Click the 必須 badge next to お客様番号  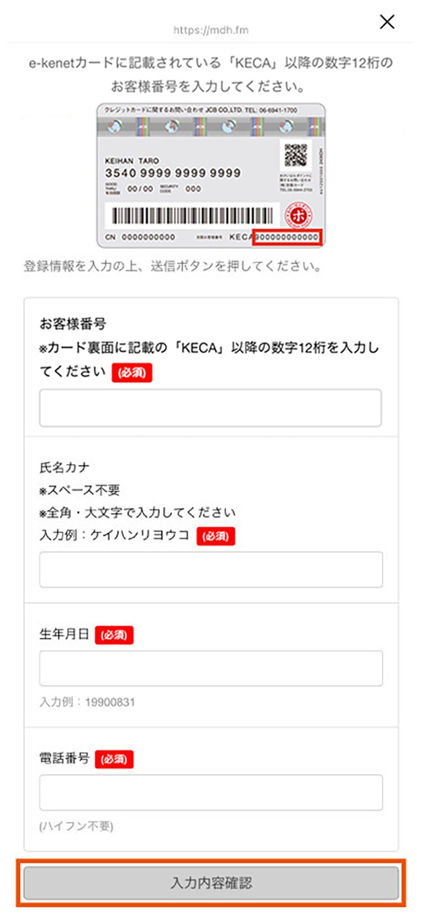(133, 372)
